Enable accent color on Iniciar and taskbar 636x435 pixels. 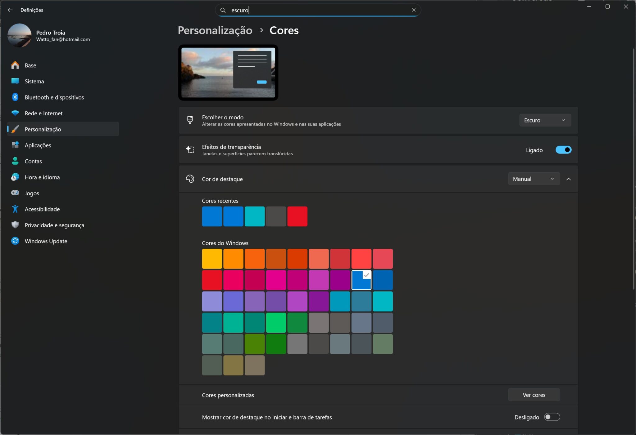point(552,417)
